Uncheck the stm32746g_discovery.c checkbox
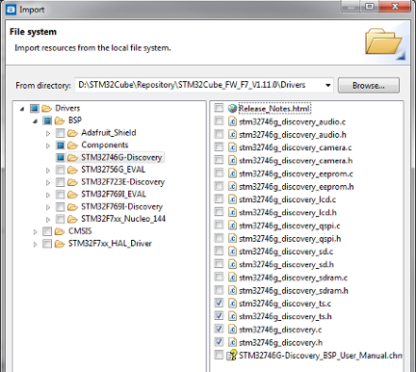This screenshot has width=416, height=372. (219, 329)
